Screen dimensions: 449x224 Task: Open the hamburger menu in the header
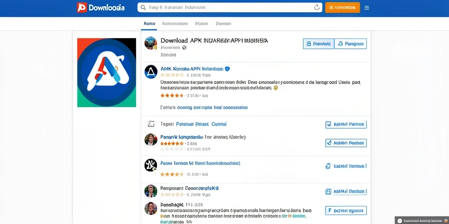coord(367,8)
